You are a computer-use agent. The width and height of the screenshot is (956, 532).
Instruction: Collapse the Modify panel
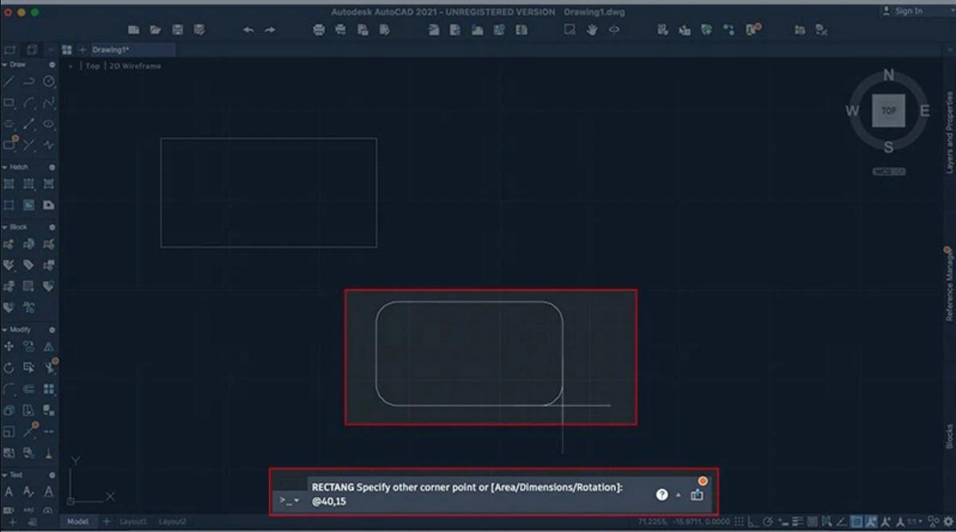5,329
